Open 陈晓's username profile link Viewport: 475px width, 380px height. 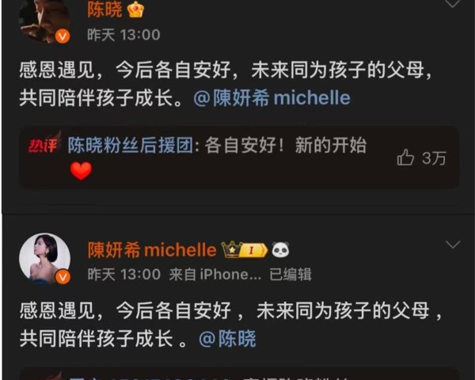(104, 9)
